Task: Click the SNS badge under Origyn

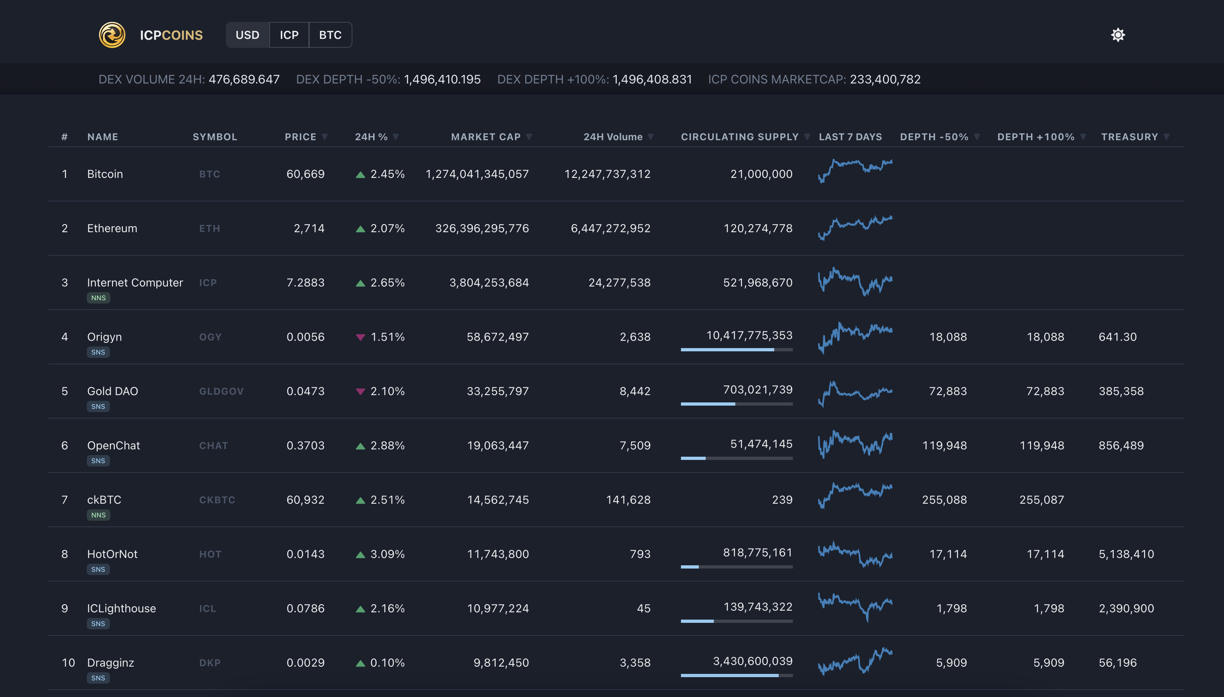Action: (98, 352)
